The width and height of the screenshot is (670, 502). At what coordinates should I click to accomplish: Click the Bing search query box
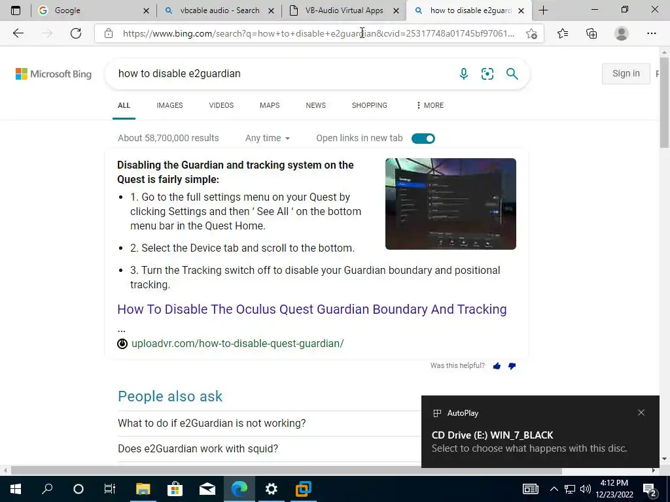[282, 74]
